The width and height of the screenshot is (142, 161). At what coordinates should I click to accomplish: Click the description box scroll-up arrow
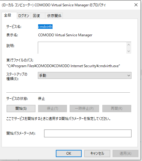(x=128, y=45)
